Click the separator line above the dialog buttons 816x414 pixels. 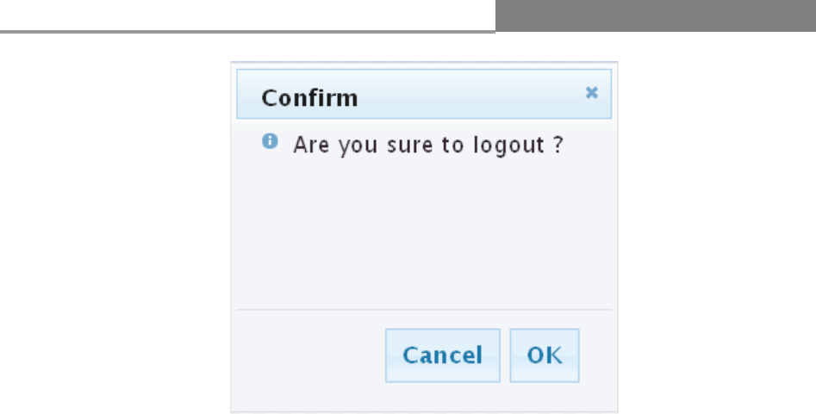424,310
